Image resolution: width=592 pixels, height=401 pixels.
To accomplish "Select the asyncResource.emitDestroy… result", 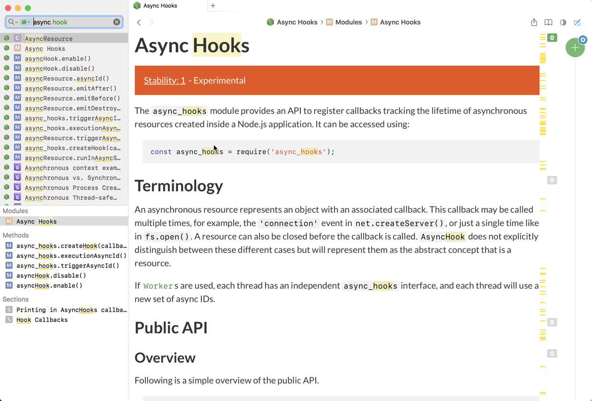I will click(64, 108).
